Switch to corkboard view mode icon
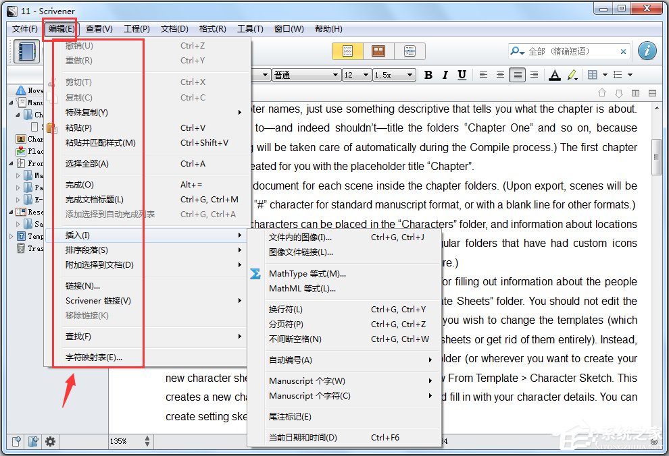This screenshot has height=456, width=669. pos(378,51)
